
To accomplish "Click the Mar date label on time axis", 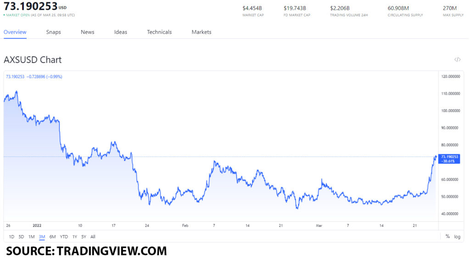I will (x=319, y=225).
